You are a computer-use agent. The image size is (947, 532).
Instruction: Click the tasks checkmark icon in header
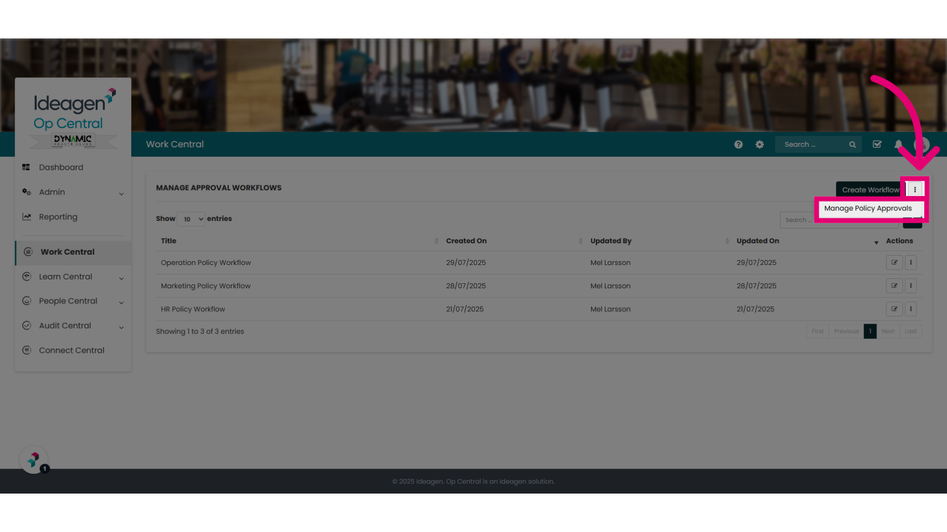[877, 144]
